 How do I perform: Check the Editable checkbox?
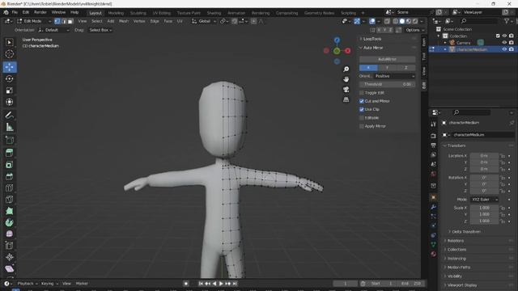[362, 118]
